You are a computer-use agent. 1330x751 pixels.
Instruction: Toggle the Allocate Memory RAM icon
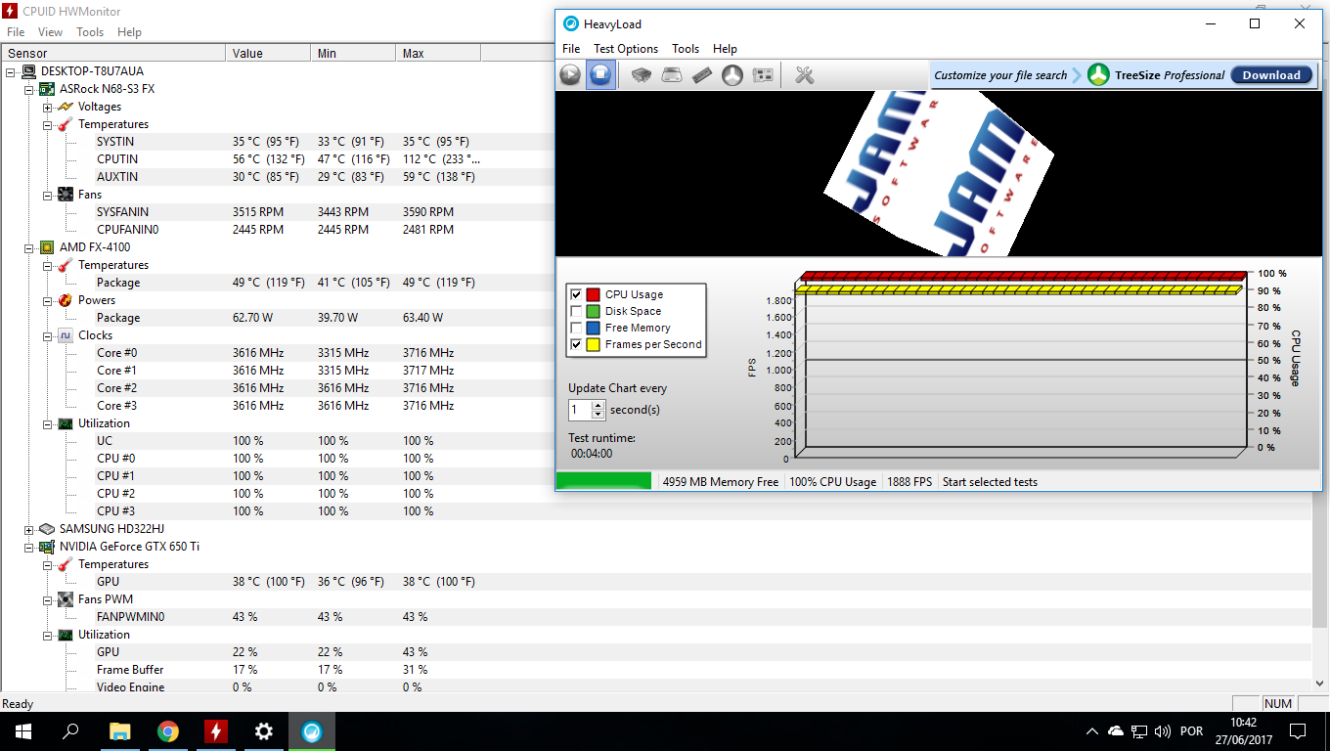coord(702,74)
